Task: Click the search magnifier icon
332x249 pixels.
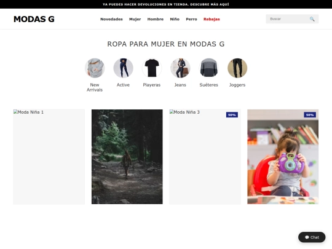Action: [312, 19]
